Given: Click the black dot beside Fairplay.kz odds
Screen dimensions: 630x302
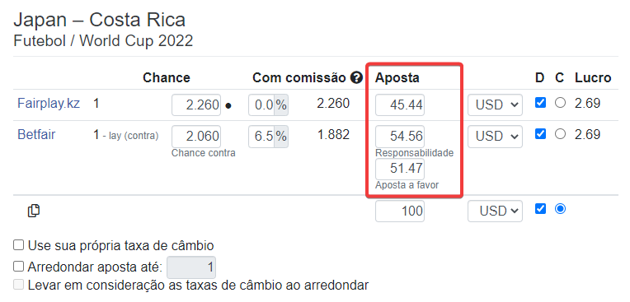Looking at the screenshot, I should pyautogui.click(x=228, y=106).
